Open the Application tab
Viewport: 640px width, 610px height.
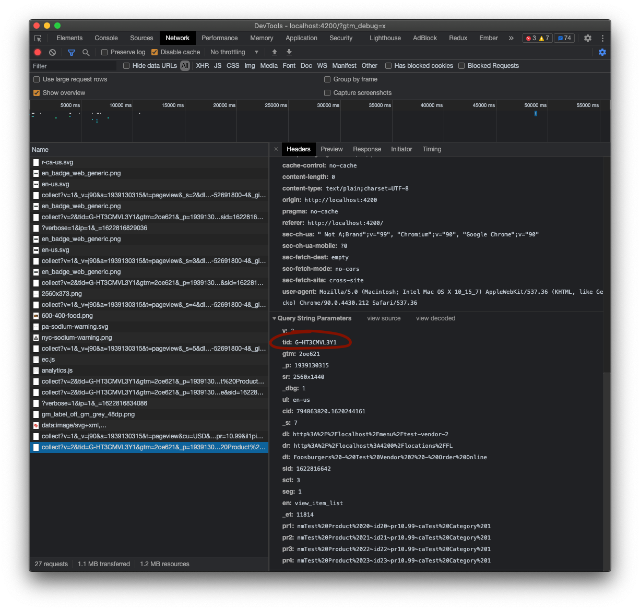pyautogui.click(x=301, y=38)
